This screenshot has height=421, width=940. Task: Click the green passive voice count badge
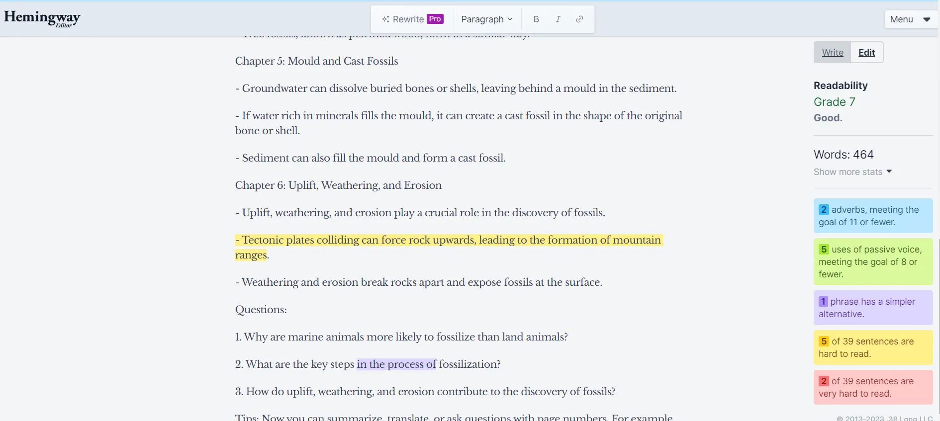(x=824, y=250)
